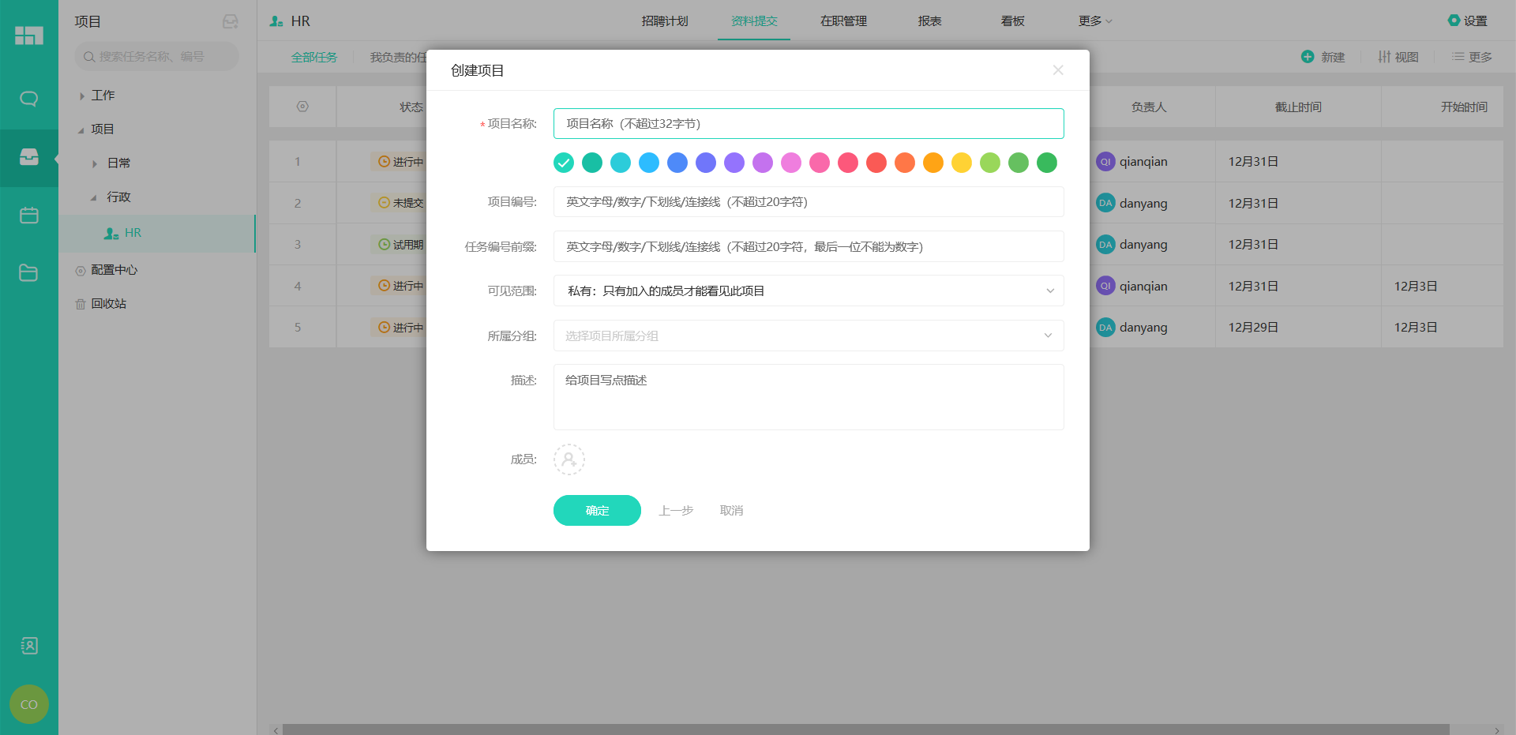Switch to the 招聘计划 tab
The height and width of the screenshot is (735, 1516).
pos(664,21)
